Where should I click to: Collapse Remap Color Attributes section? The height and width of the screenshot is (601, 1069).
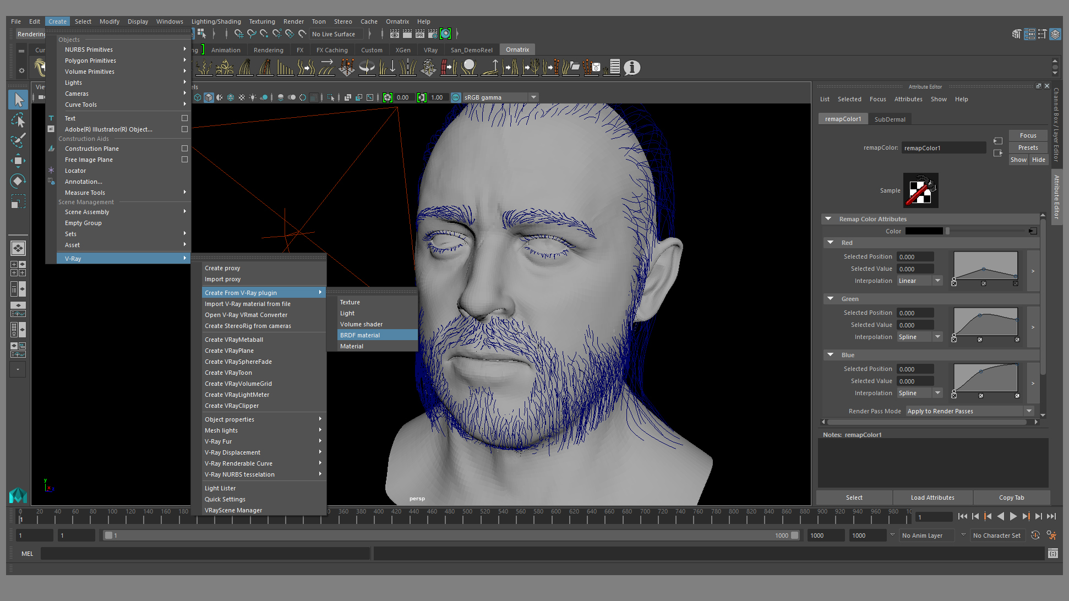click(x=828, y=218)
